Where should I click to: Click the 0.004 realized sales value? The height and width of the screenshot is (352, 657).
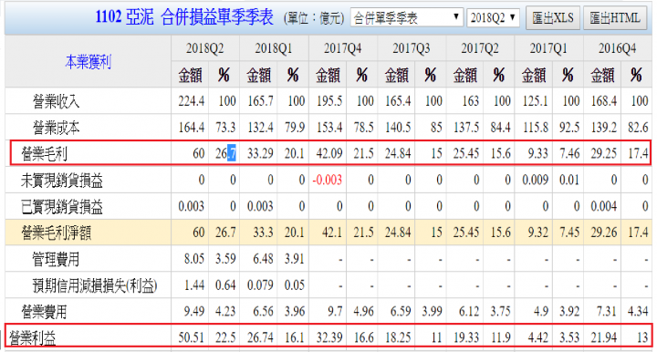[x=604, y=206]
